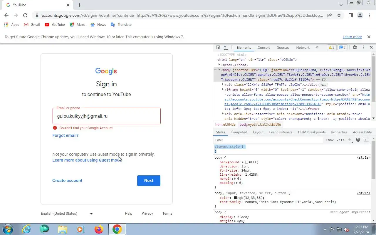The image size is (376, 235).
Task: Close the YouTube browser tab
Action: (x=68, y=5)
